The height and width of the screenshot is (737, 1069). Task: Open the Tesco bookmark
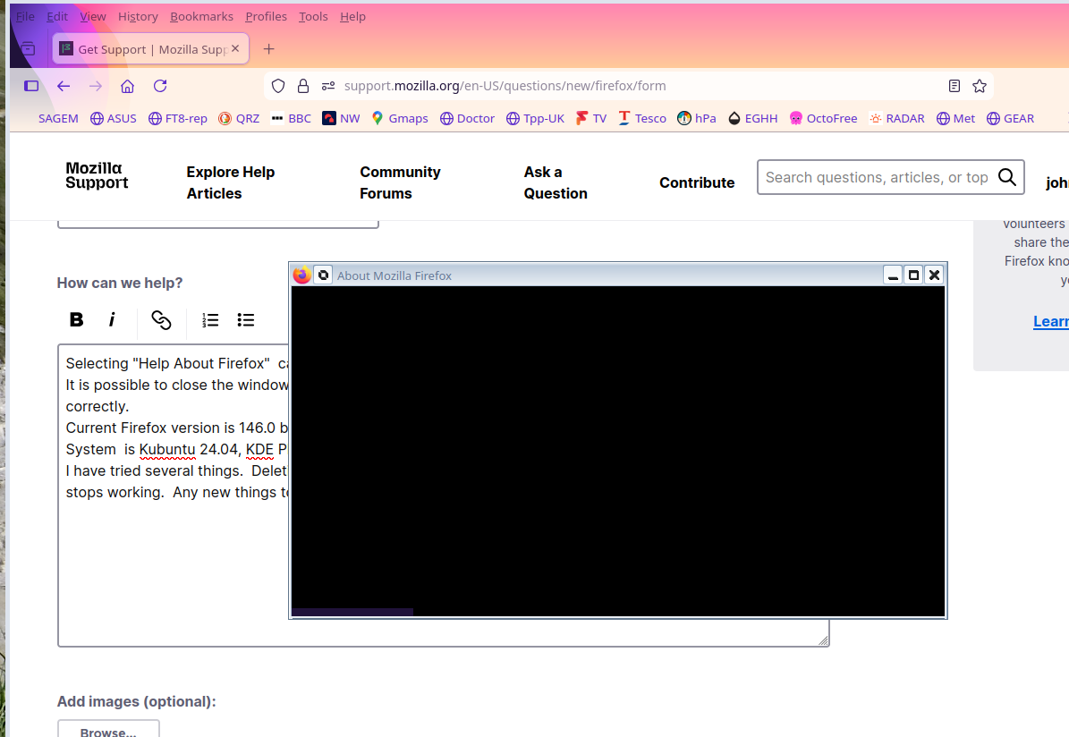coord(642,119)
